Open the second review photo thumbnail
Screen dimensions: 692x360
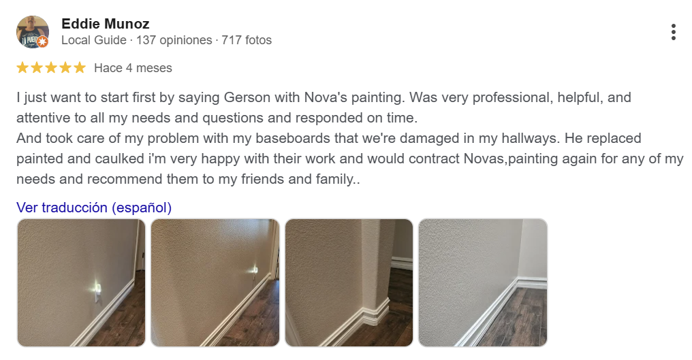[x=215, y=282]
